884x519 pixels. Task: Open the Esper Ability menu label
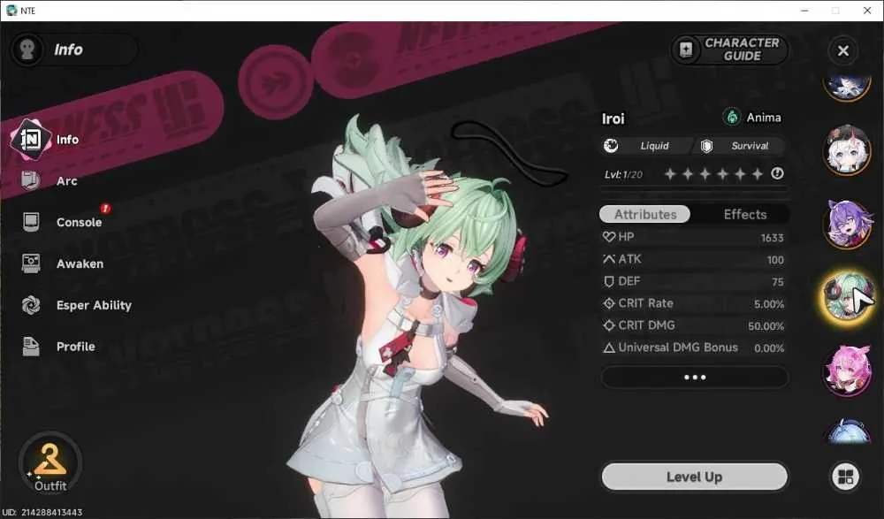(x=94, y=305)
